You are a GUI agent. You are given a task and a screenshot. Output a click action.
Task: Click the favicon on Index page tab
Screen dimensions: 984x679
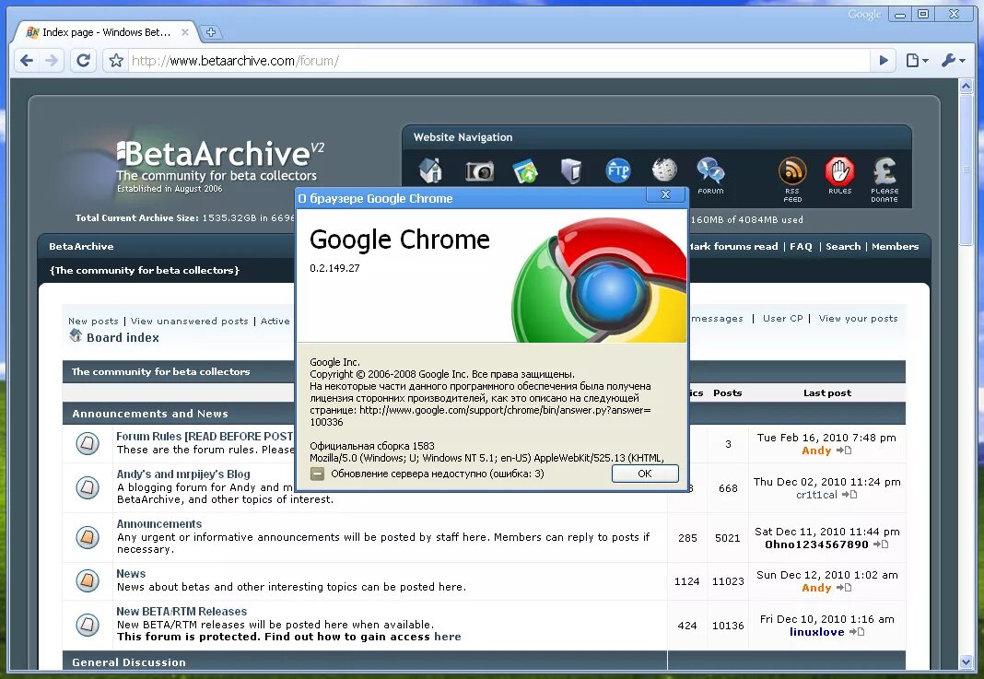click(x=32, y=32)
